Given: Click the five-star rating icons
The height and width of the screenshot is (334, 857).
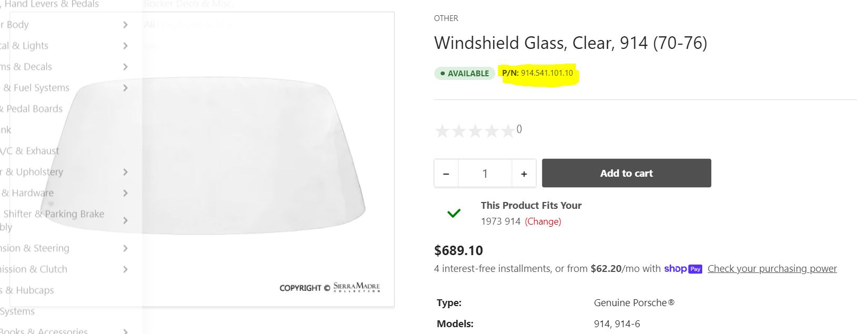Looking at the screenshot, I should pyautogui.click(x=474, y=130).
